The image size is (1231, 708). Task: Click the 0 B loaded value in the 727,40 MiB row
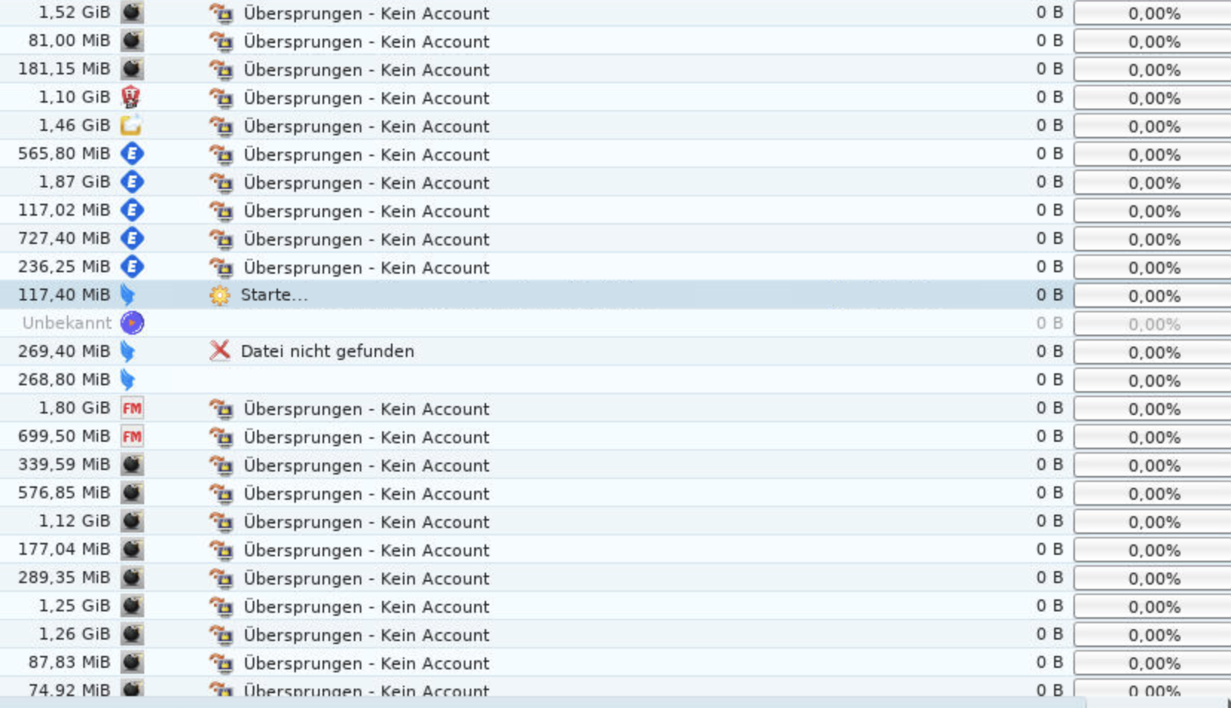click(x=1050, y=239)
